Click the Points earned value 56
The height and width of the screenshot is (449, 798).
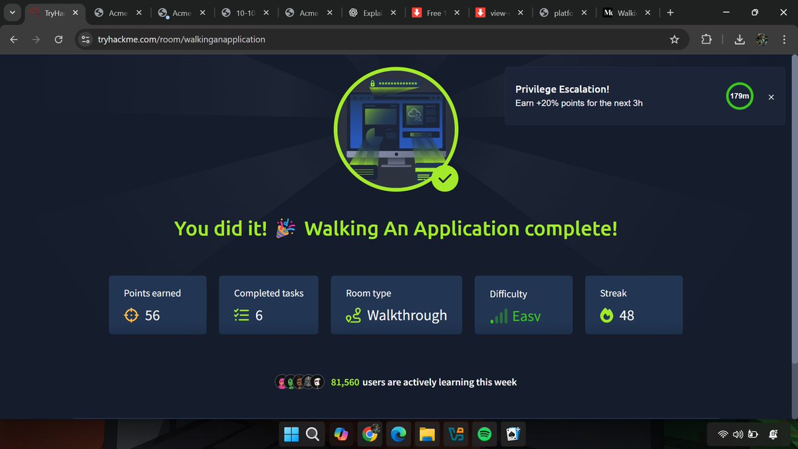pyautogui.click(x=152, y=315)
